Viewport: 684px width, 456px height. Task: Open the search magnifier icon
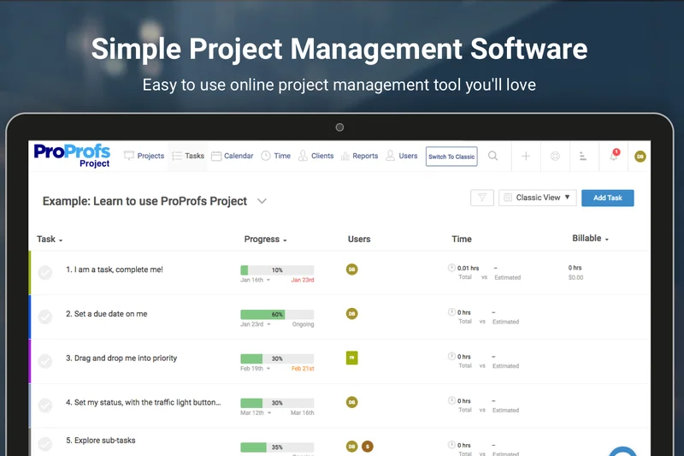click(x=493, y=156)
